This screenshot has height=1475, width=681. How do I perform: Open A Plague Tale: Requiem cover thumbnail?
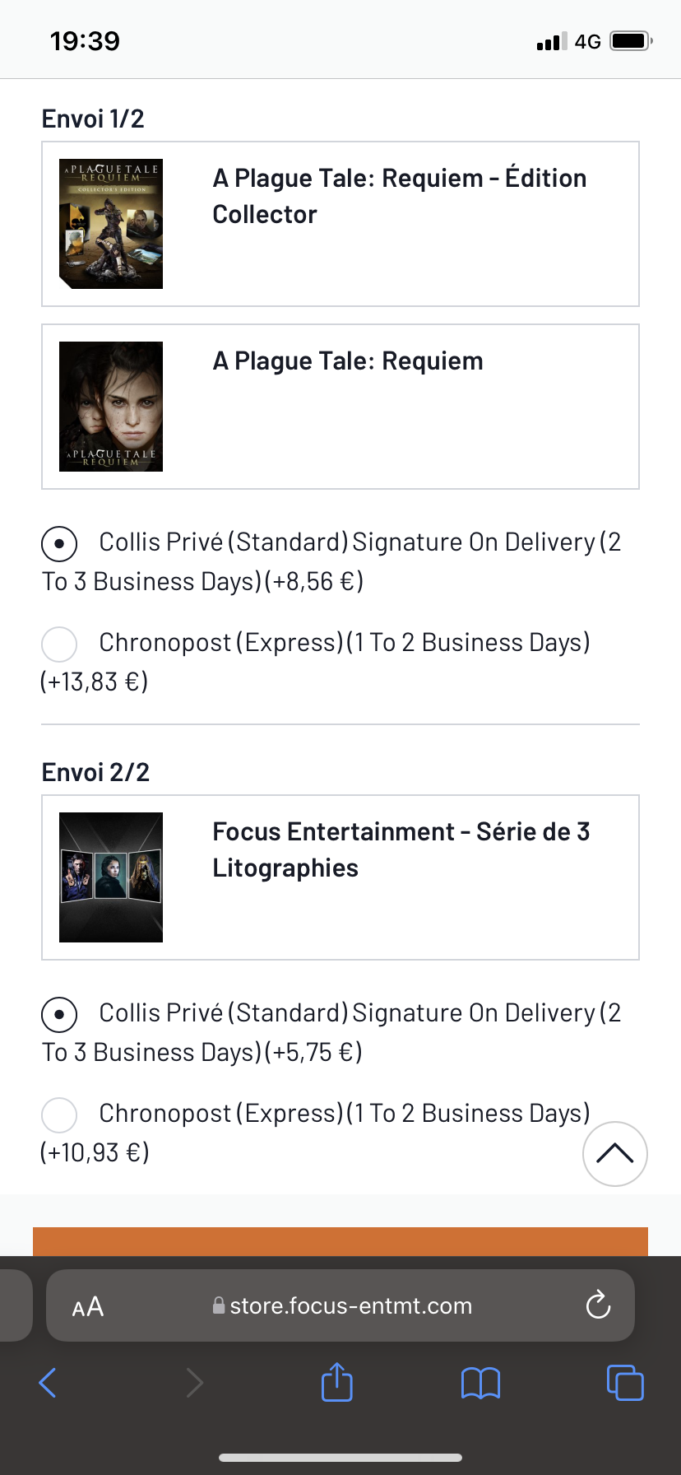[111, 407]
